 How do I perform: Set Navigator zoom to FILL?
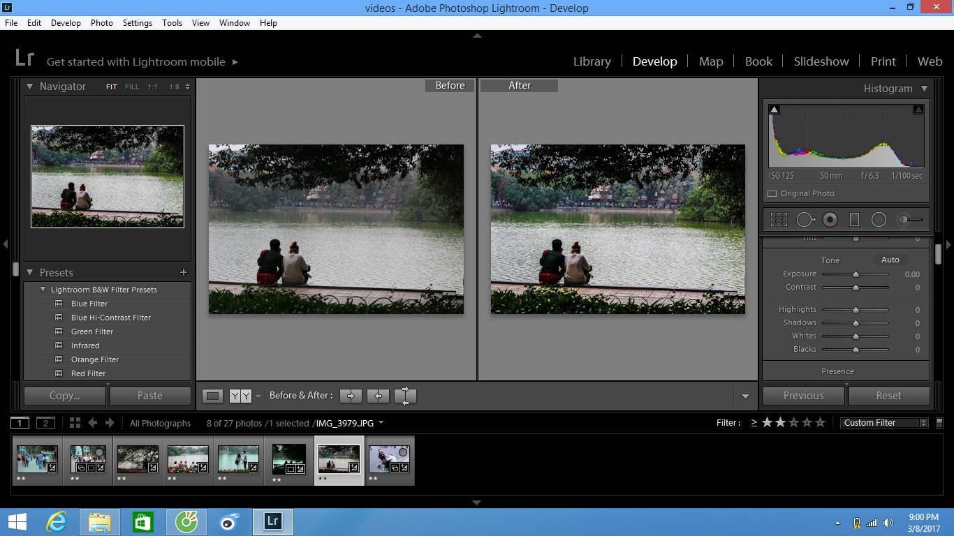click(x=132, y=87)
